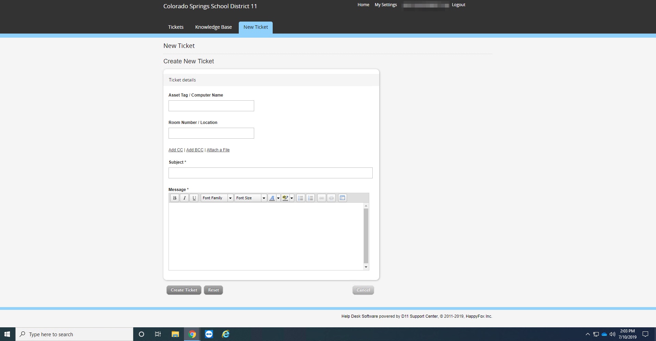Click the insert link icon

pyautogui.click(x=321, y=198)
